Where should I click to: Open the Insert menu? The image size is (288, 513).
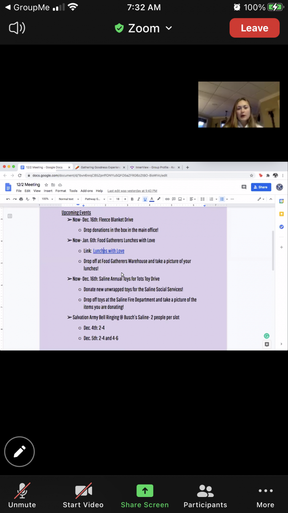pyautogui.click(x=48, y=191)
